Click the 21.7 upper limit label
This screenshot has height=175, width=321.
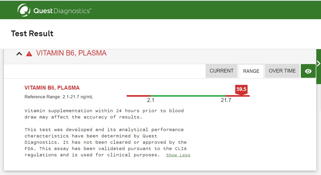pos(226,100)
